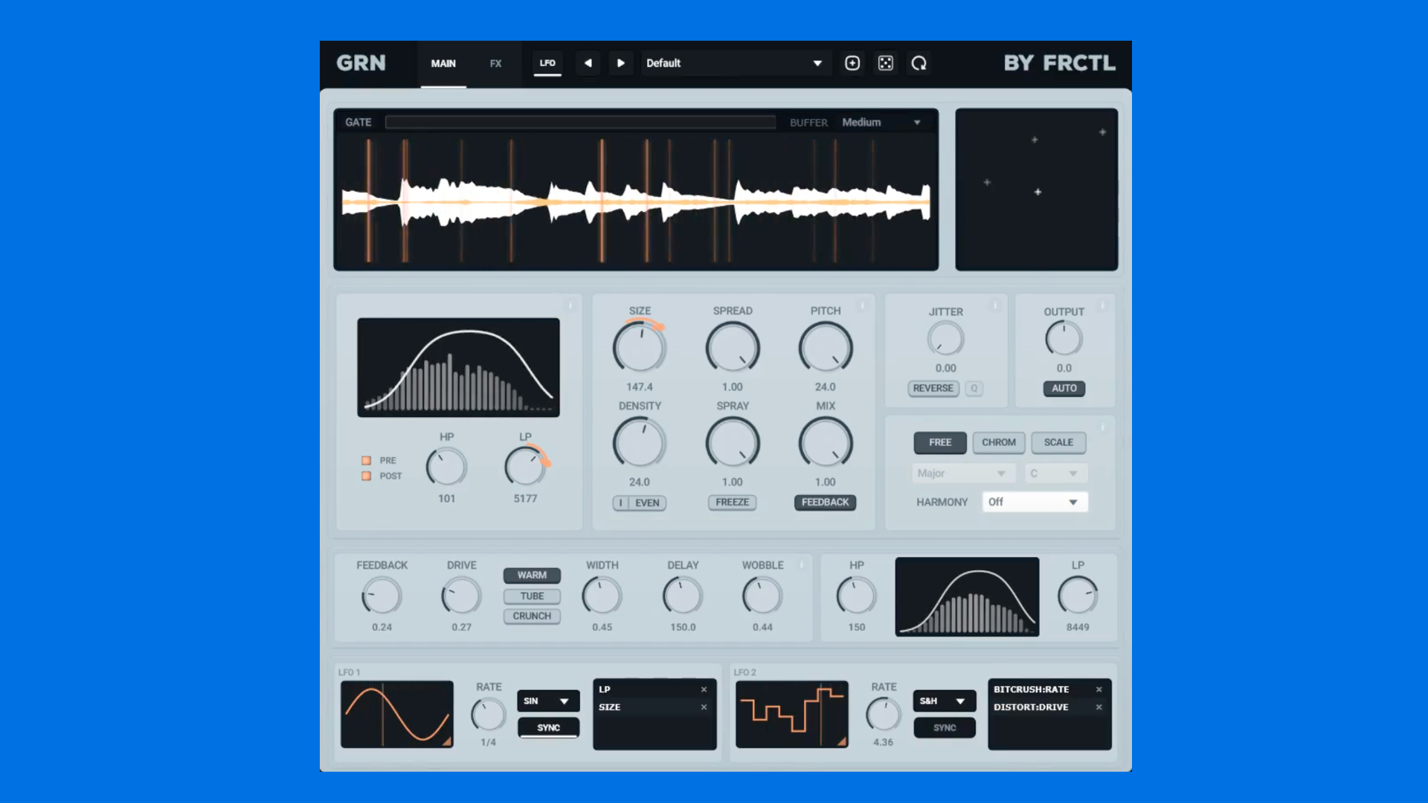Open the HARMONY Off dropdown
This screenshot has height=803, width=1428.
[1035, 502]
